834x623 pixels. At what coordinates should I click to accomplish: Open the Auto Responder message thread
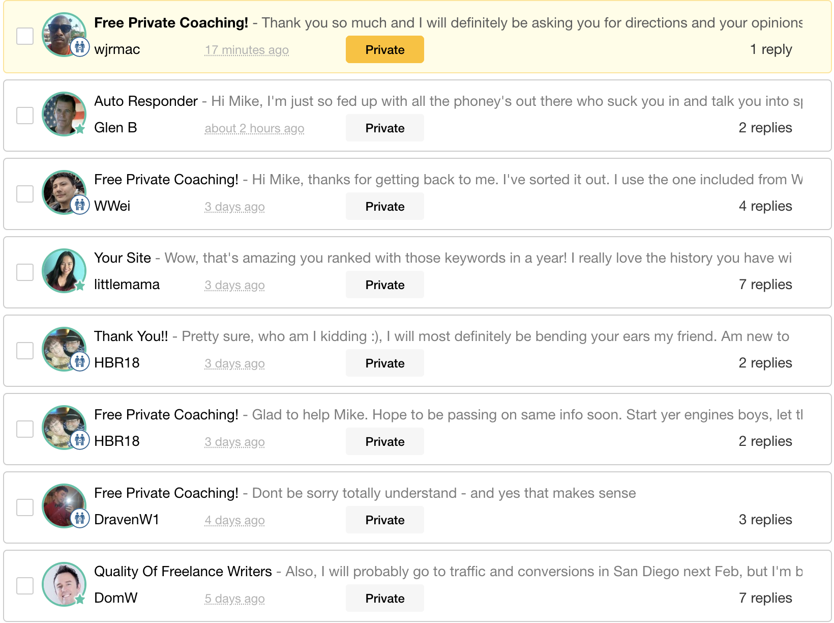(x=146, y=101)
